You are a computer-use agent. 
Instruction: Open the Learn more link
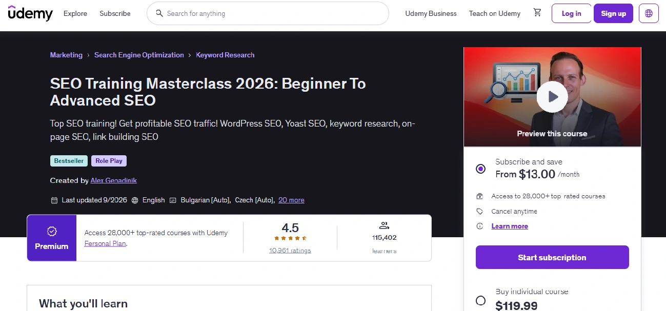[510, 226]
